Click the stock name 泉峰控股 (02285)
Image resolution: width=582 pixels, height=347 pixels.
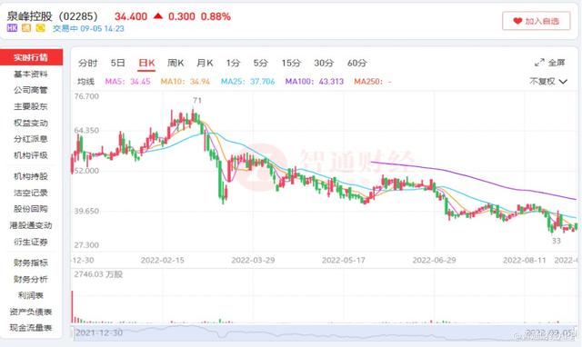(53, 16)
